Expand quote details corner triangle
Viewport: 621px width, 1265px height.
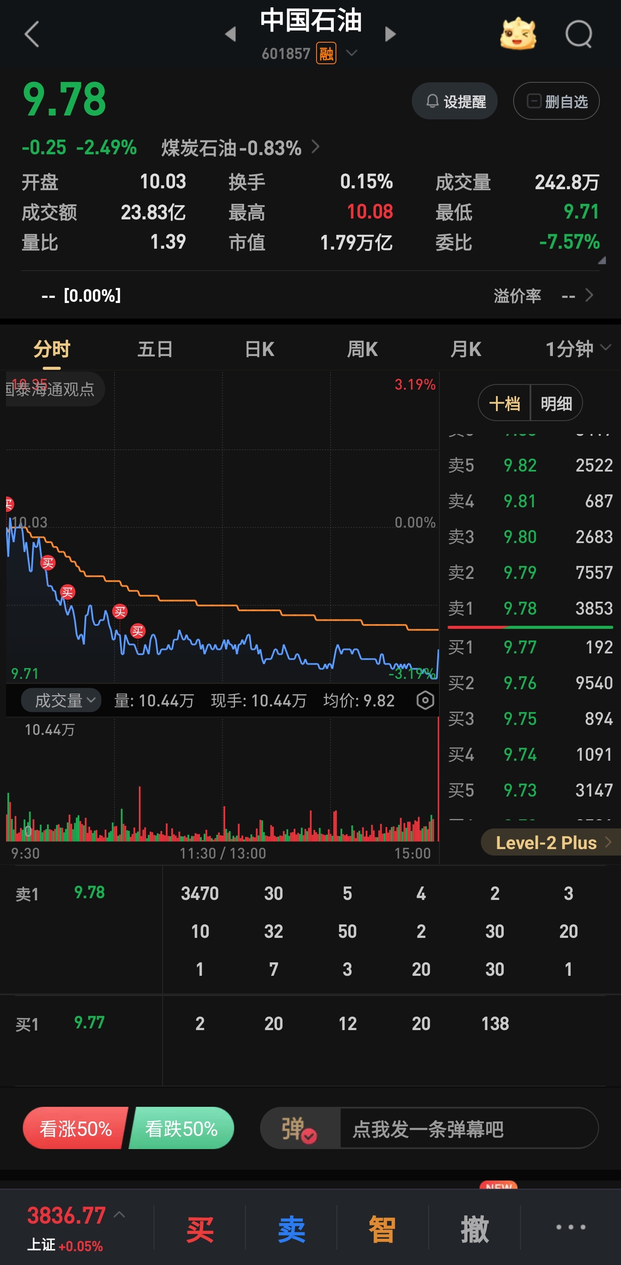pyautogui.click(x=601, y=260)
